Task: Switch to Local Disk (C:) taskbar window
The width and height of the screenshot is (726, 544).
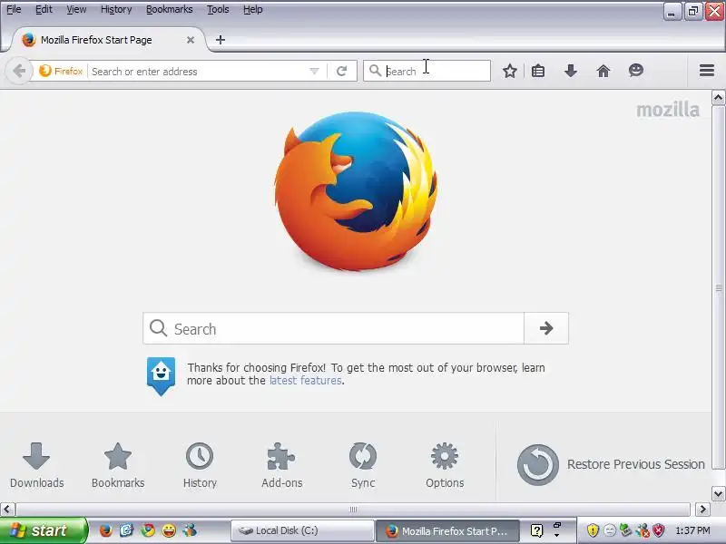Action: click(302, 530)
